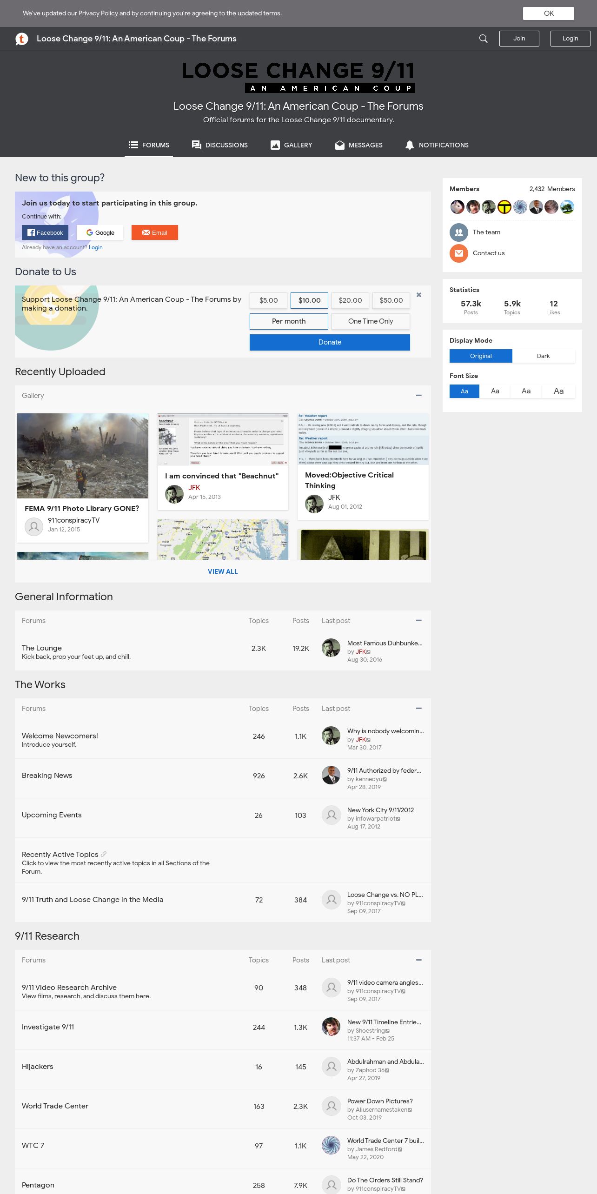This screenshot has width=597, height=1194.
Task: Go to last post icon after kennedyu
Action: (385, 779)
